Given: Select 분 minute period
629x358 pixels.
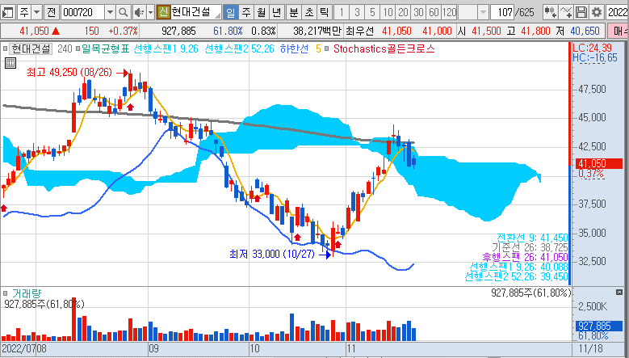Looking at the screenshot, I should 294,12.
